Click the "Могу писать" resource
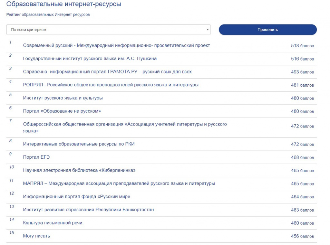 point(36,236)
